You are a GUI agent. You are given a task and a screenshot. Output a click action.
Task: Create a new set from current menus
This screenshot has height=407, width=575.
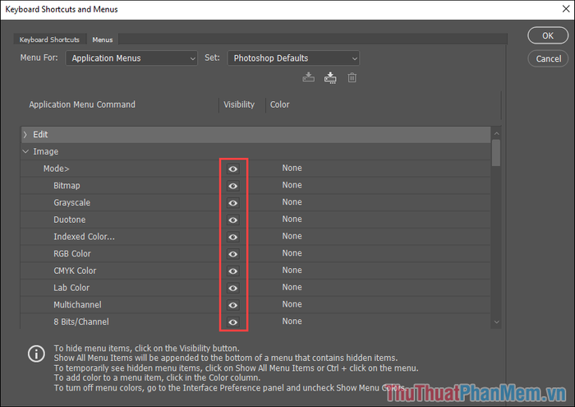[x=330, y=77]
